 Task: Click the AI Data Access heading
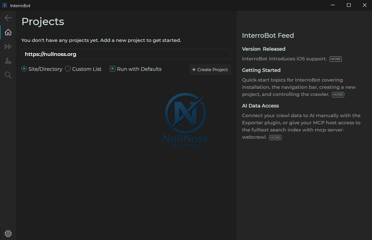pyautogui.click(x=260, y=106)
